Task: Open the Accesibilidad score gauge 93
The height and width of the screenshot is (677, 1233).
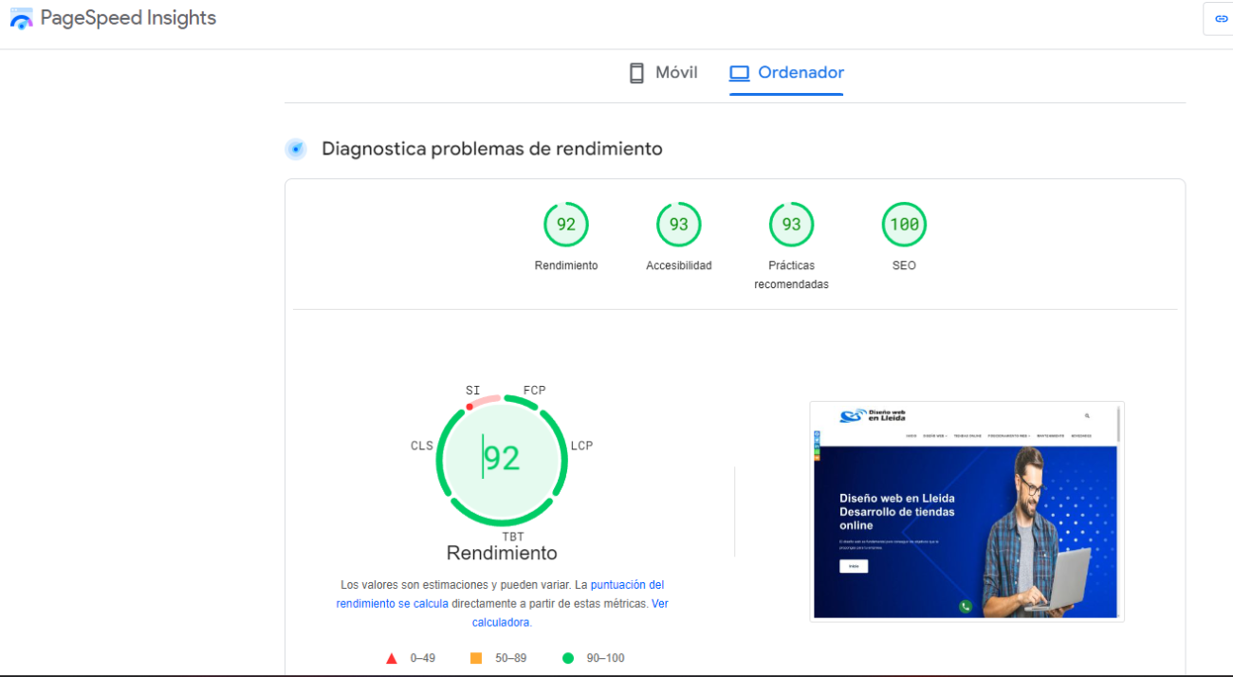Action: click(x=679, y=225)
